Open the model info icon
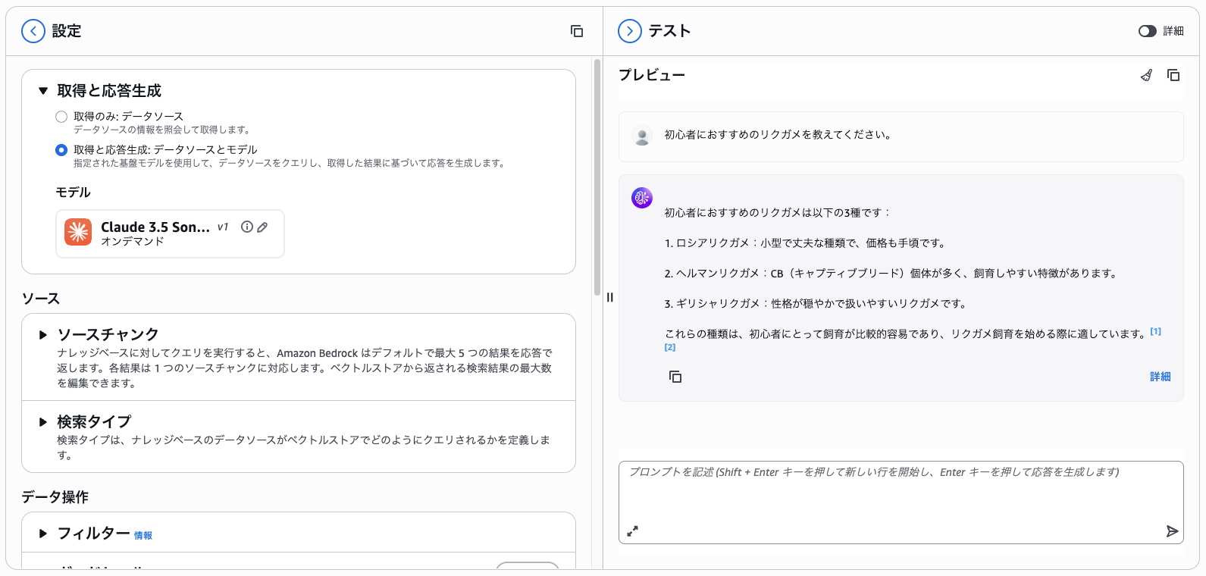Viewport: 1206px width, 576px height. click(247, 227)
